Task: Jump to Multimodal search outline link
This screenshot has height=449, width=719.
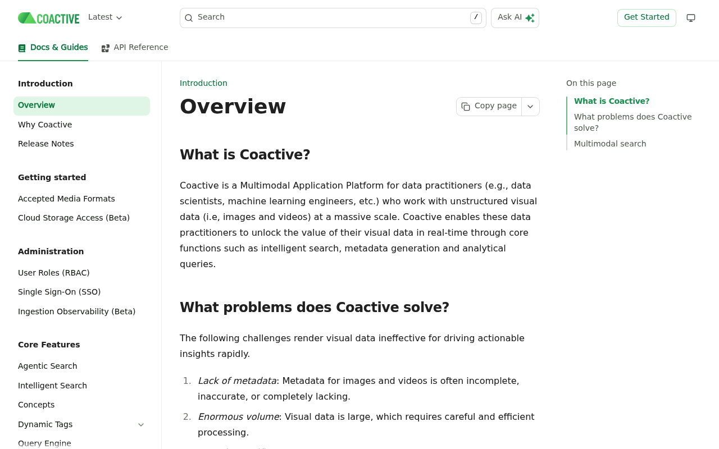Action: (610, 144)
